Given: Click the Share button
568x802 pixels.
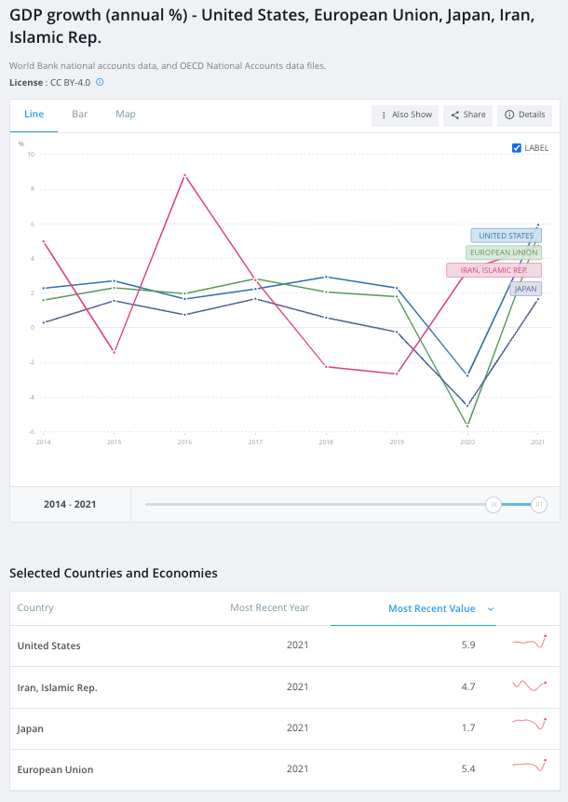Looking at the screenshot, I should tap(467, 116).
